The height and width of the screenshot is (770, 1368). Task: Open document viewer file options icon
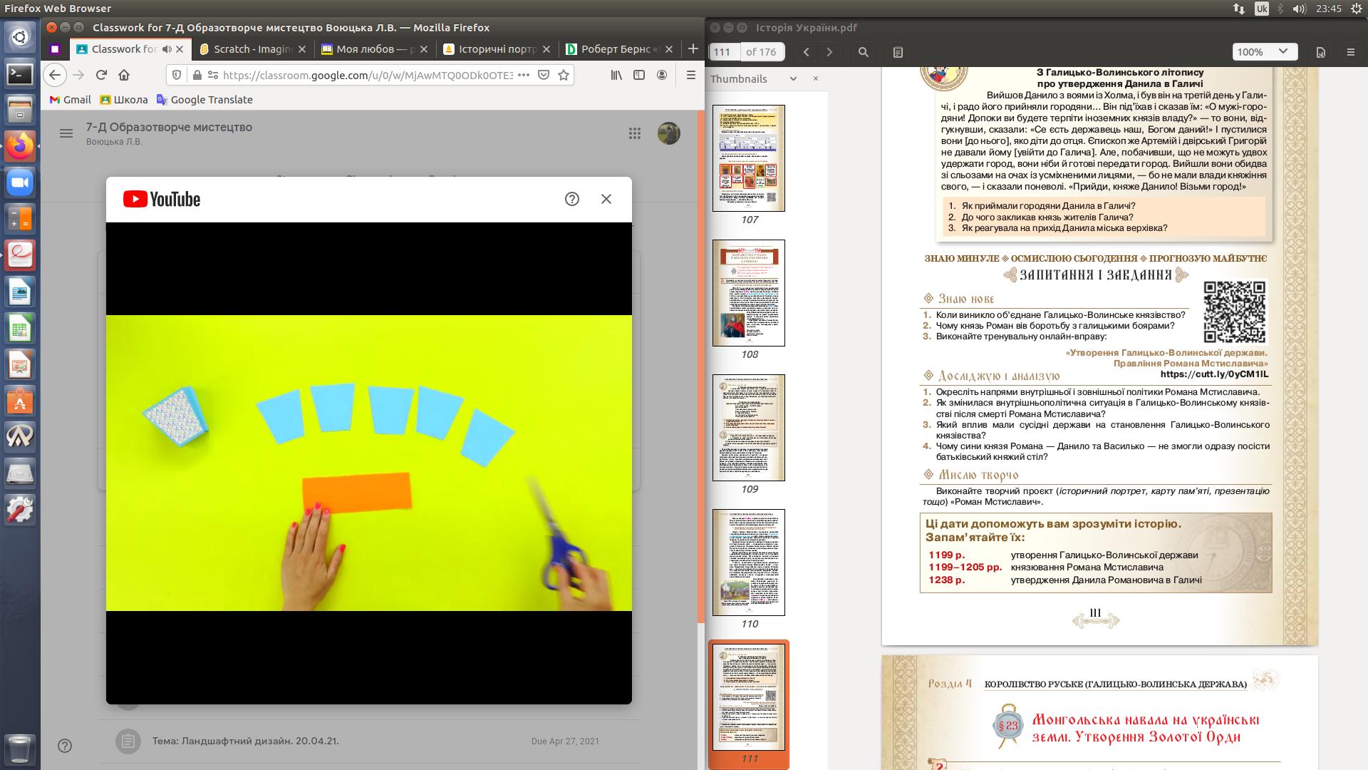(x=1320, y=51)
